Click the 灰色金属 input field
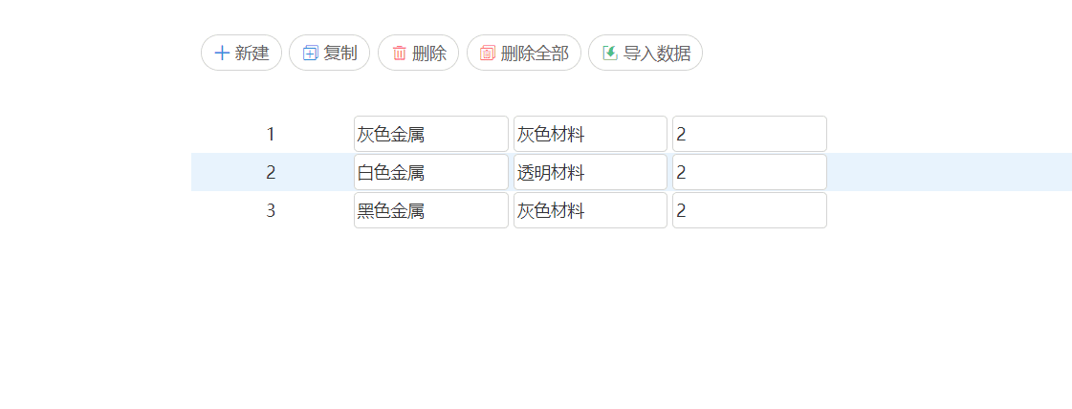 tap(431, 134)
